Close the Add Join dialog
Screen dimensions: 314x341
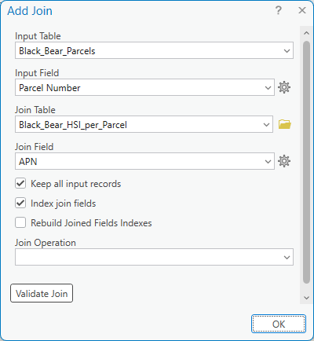302,10
